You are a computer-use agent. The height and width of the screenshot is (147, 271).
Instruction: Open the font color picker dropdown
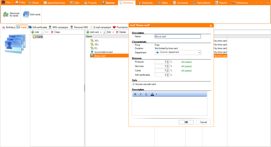point(156,94)
